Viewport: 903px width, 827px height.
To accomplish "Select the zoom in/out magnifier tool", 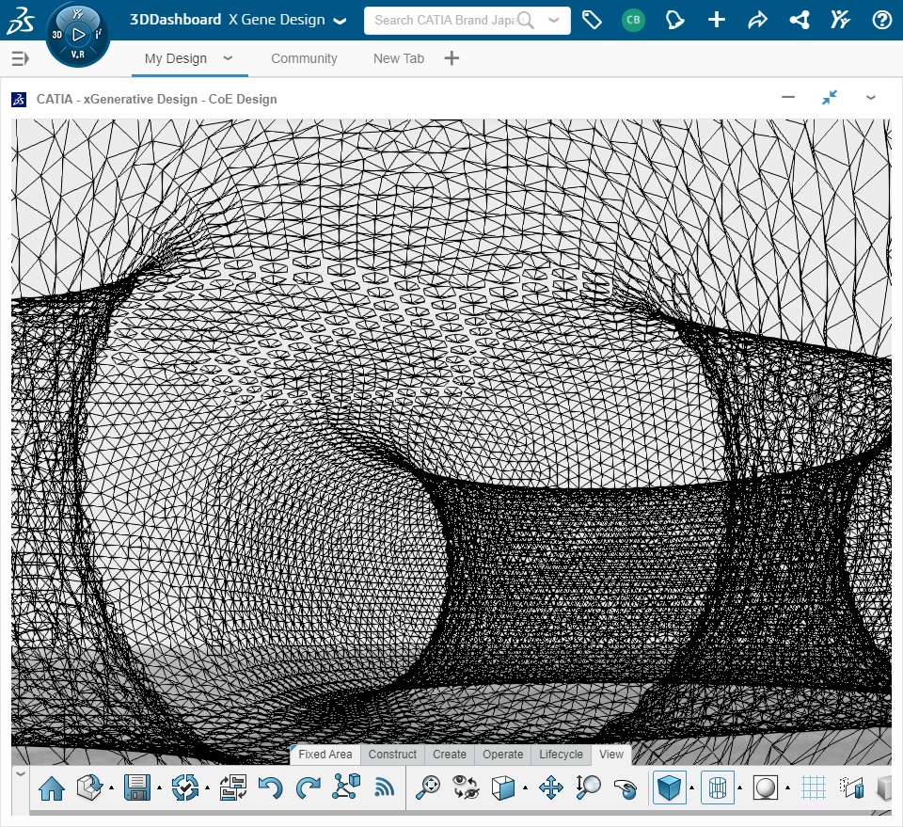I will 589,787.
